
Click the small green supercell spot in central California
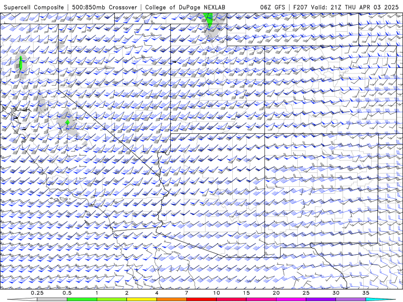[x=68, y=122]
